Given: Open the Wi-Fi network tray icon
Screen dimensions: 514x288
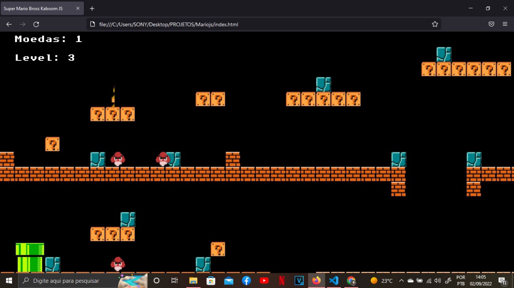Looking at the screenshot, I should click(x=429, y=281).
